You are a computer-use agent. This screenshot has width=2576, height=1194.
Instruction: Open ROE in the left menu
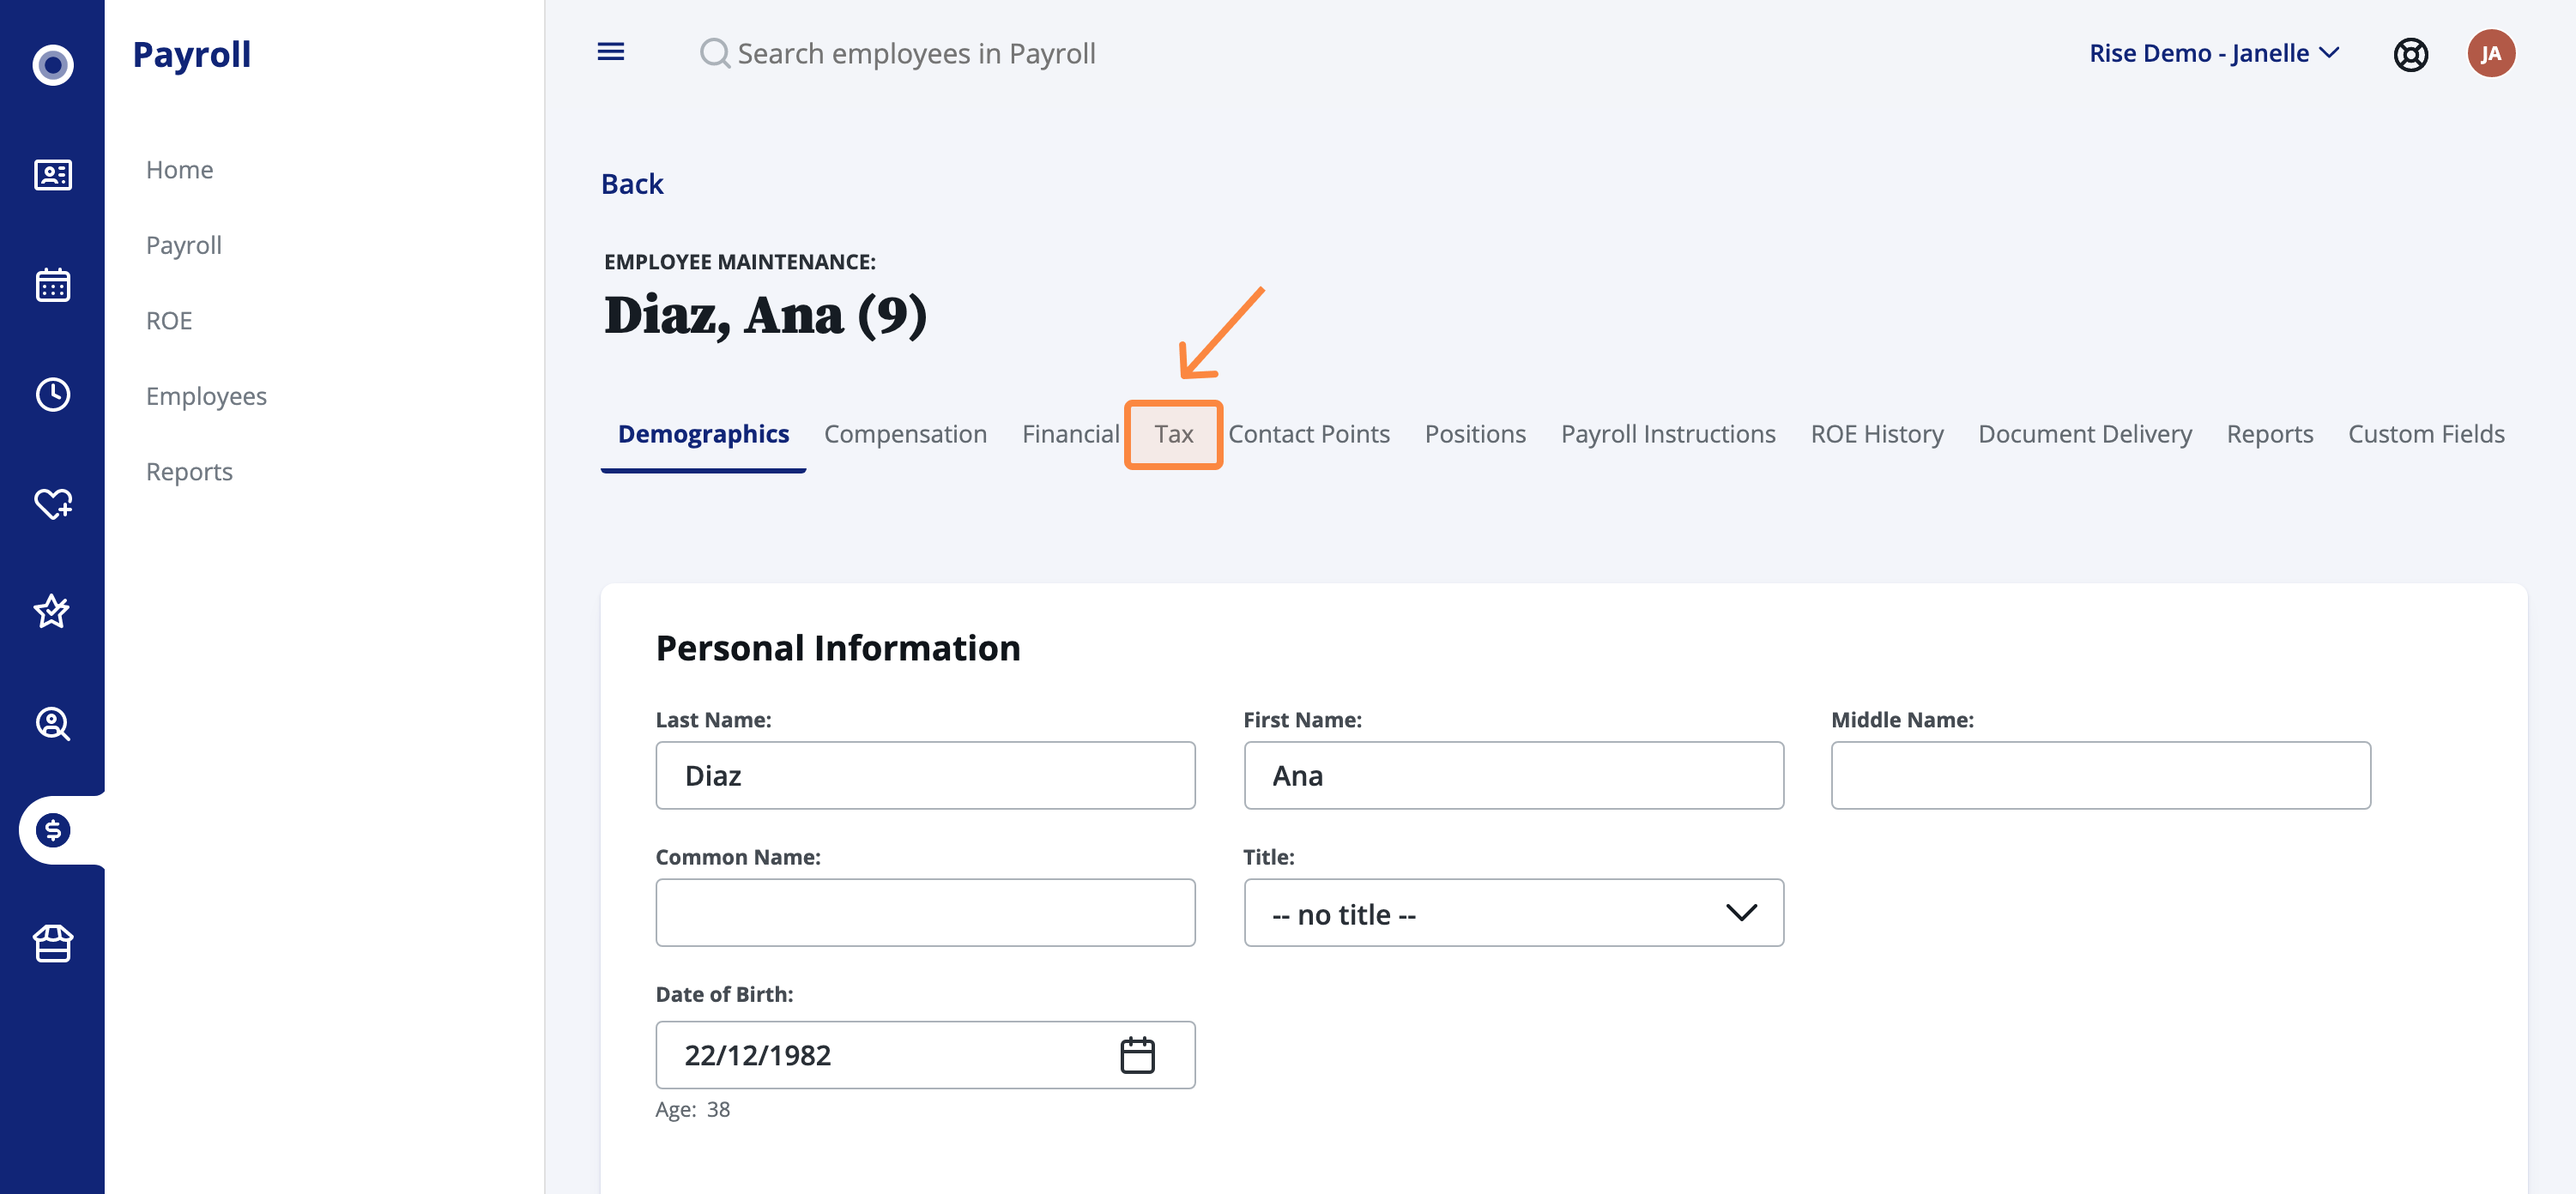point(169,321)
